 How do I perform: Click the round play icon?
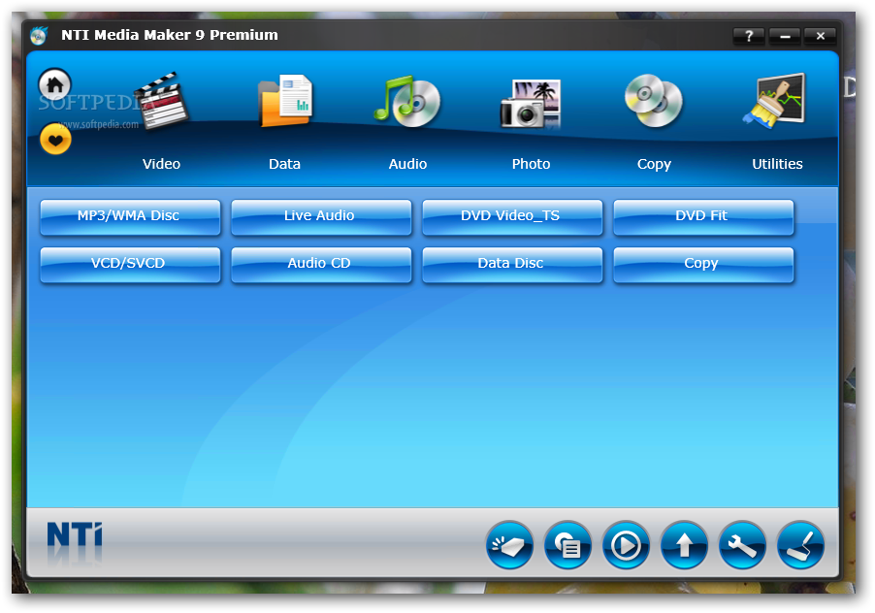coord(626,545)
